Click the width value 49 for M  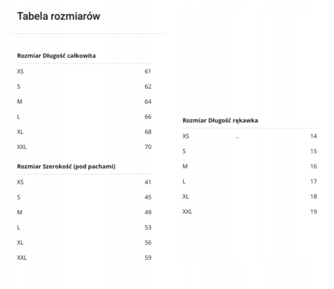(x=148, y=212)
